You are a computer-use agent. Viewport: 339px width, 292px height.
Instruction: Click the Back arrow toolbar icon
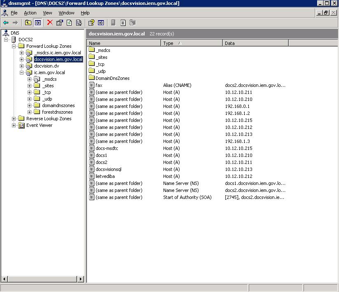tap(6, 23)
